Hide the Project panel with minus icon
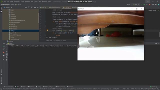Image resolution: width=160 pixels, height=90 pixels. coord(38,7)
